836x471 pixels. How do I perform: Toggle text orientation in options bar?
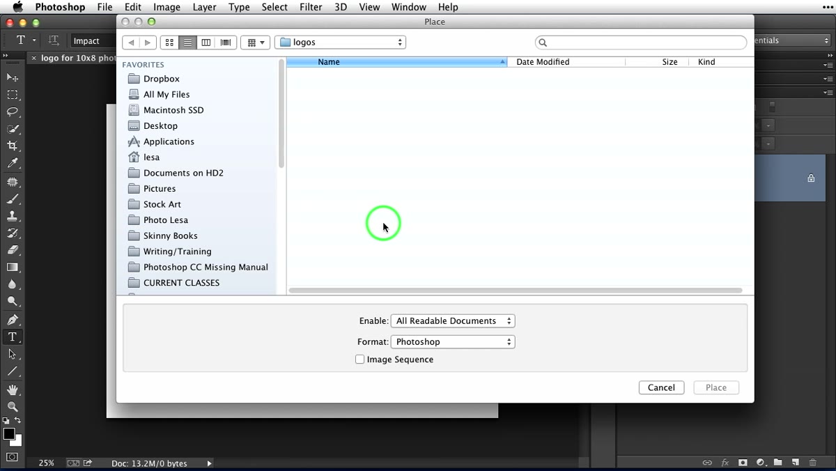[x=54, y=40]
